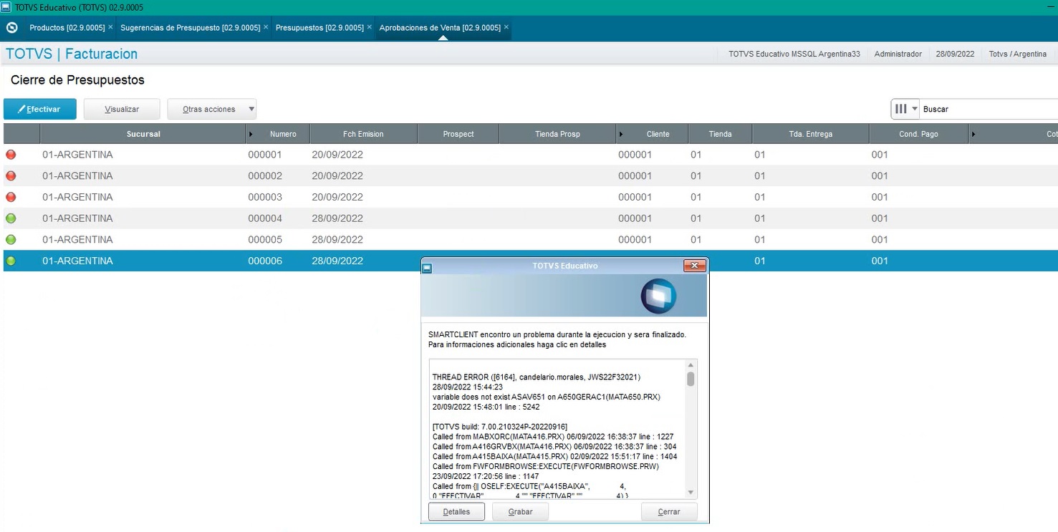Click the THREAD ERROR line in the error log
The height and width of the screenshot is (532, 1058).
pos(537,377)
